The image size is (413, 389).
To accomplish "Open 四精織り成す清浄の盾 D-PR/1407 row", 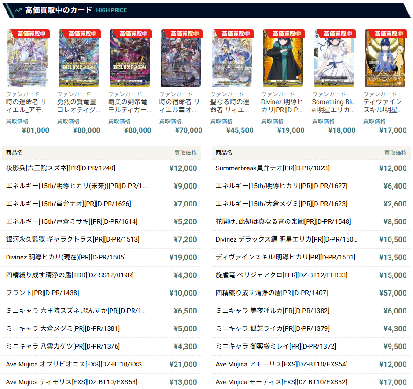I will [311, 293].
